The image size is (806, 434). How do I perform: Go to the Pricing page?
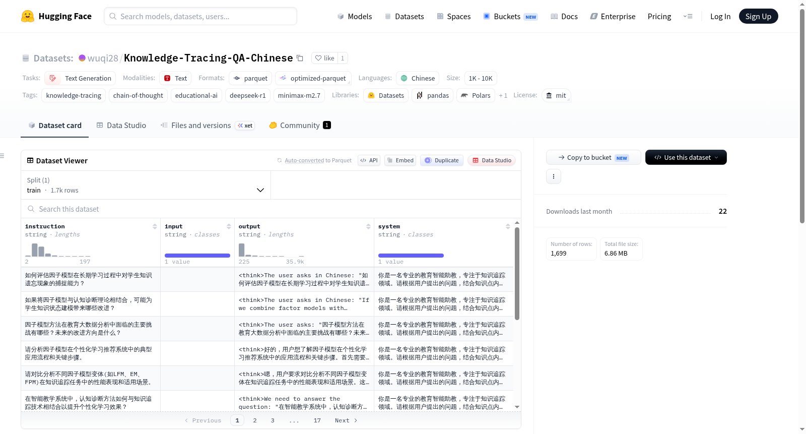pyautogui.click(x=659, y=16)
